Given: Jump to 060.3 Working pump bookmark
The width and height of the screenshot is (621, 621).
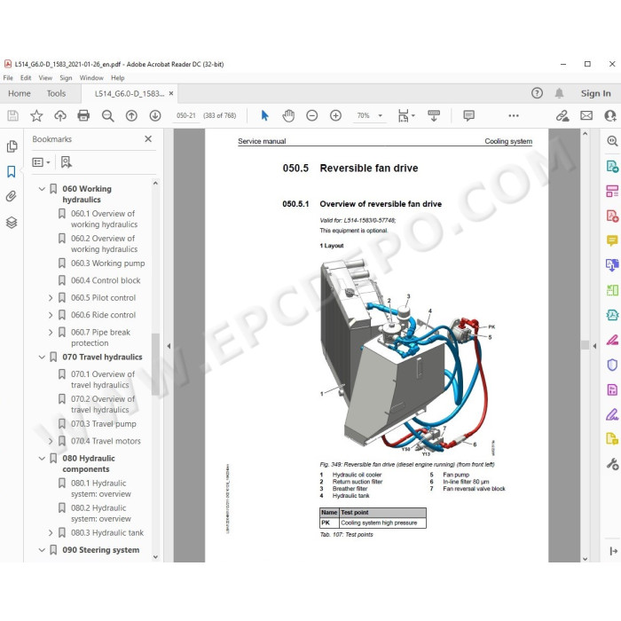Looking at the screenshot, I should pos(107,263).
